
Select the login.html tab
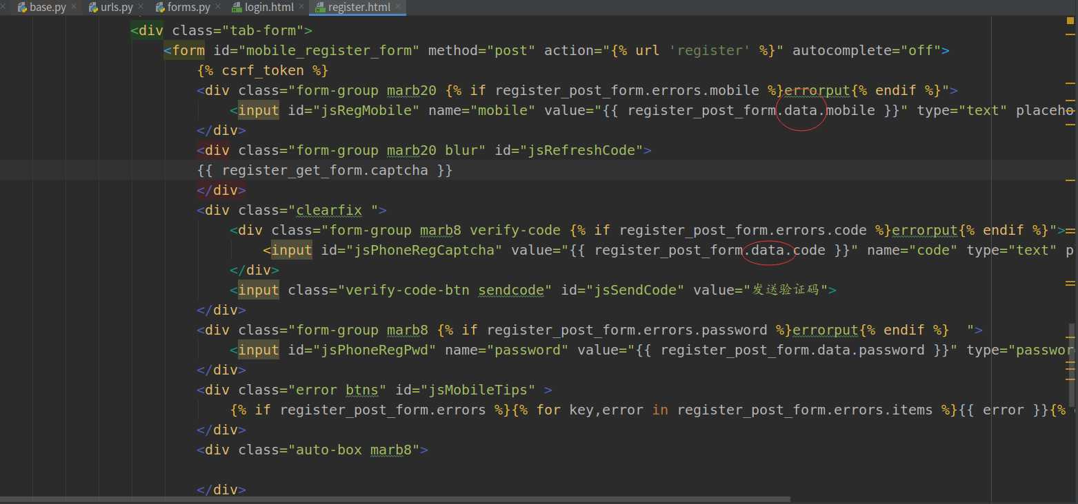[269, 8]
